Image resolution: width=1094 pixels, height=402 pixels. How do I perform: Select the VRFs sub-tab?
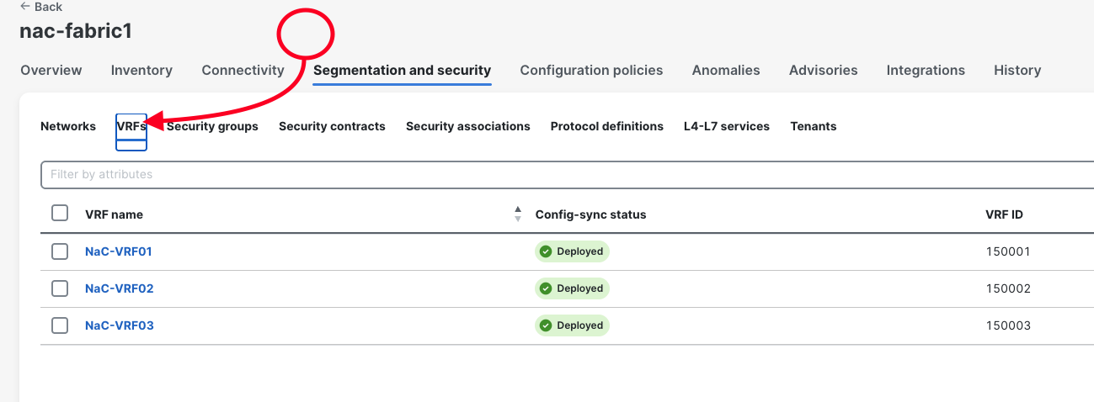(x=131, y=126)
